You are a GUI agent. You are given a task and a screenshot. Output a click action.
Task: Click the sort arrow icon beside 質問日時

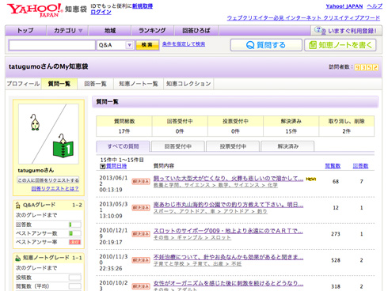[103, 166]
